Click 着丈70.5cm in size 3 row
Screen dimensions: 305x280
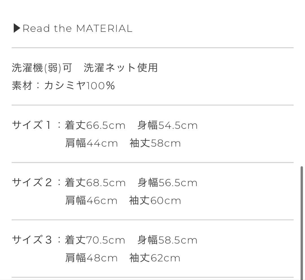(95, 240)
